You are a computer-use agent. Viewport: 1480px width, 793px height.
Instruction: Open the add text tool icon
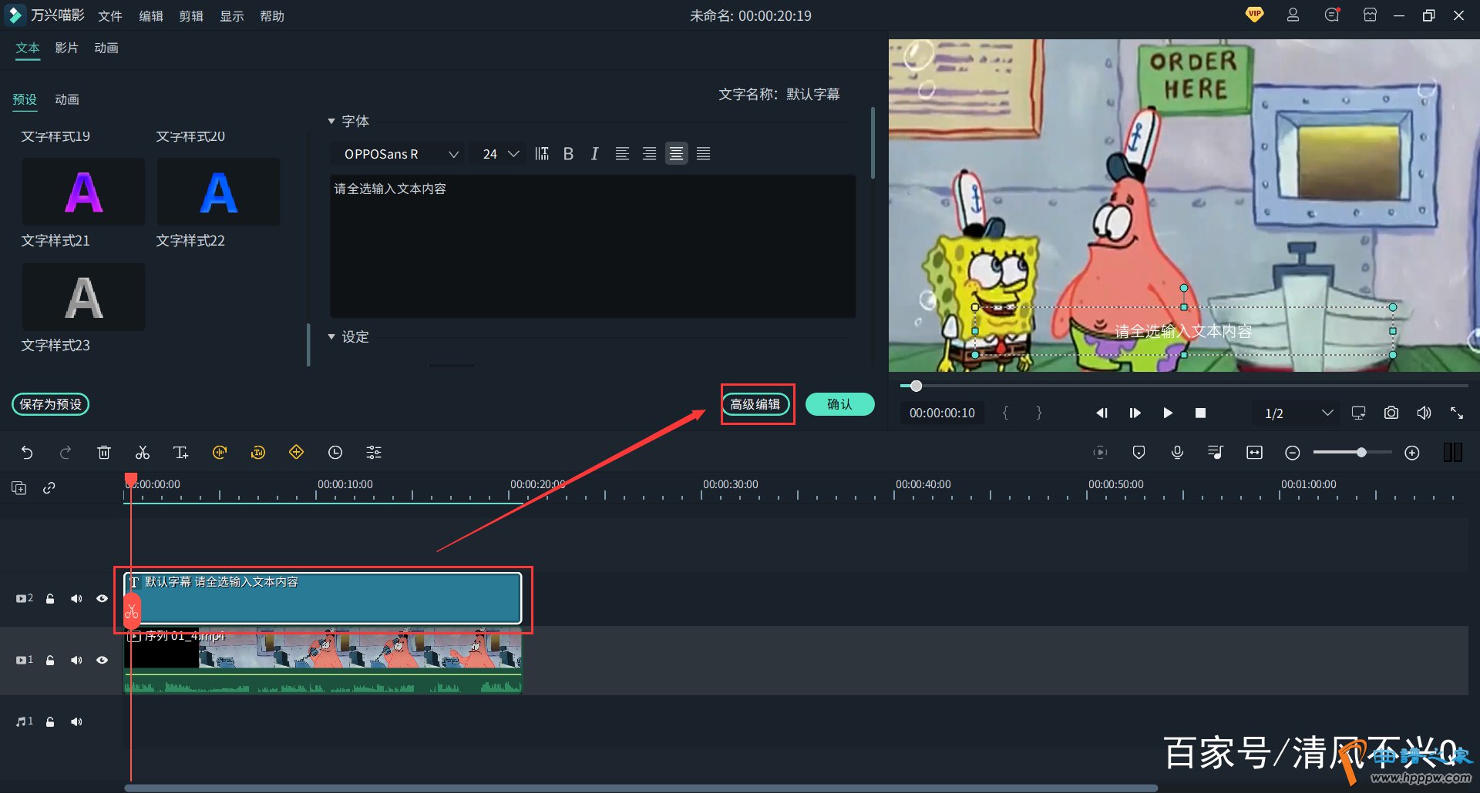pyautogui.click(x=180, y=453)
